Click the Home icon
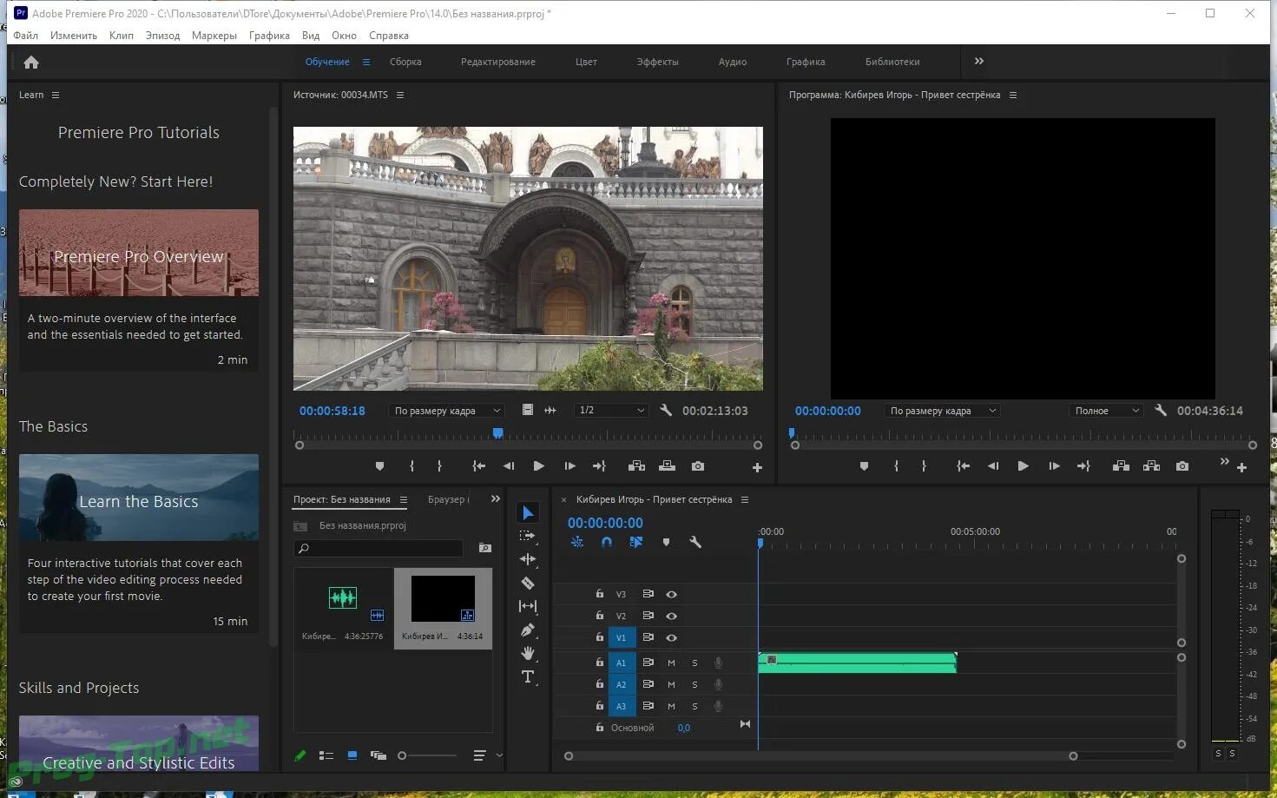 pyautogui.click(x=31, y=63)
